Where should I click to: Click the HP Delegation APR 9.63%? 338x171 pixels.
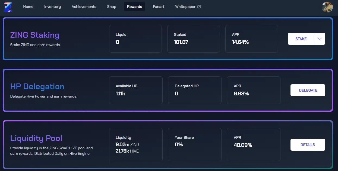(x=241, y=93)
